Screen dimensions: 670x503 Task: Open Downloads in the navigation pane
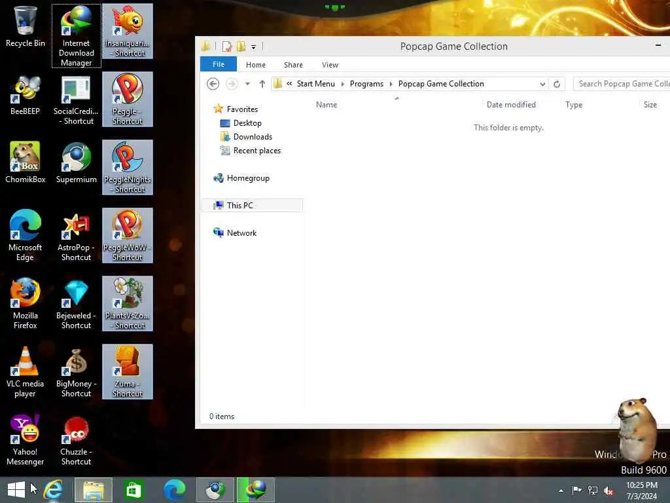pyautogui.click(x=246, y=137)
